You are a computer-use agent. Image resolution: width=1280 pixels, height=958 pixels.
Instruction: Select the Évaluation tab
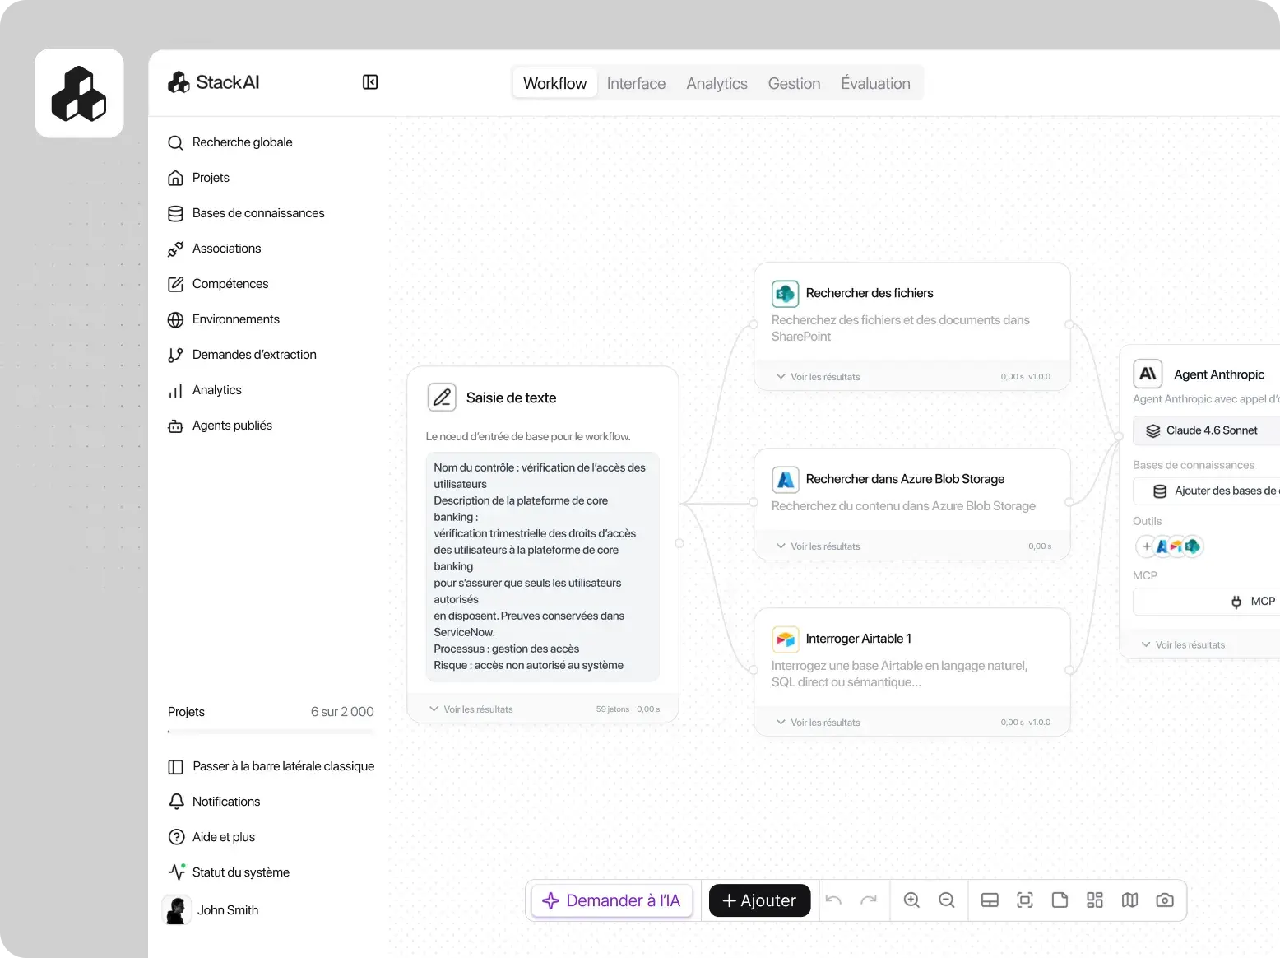pos(875,84)
